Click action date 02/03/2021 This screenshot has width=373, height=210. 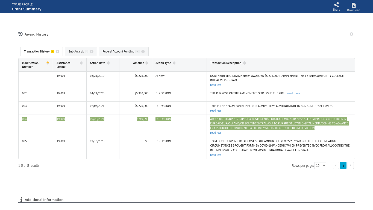[x=97, y=106]
